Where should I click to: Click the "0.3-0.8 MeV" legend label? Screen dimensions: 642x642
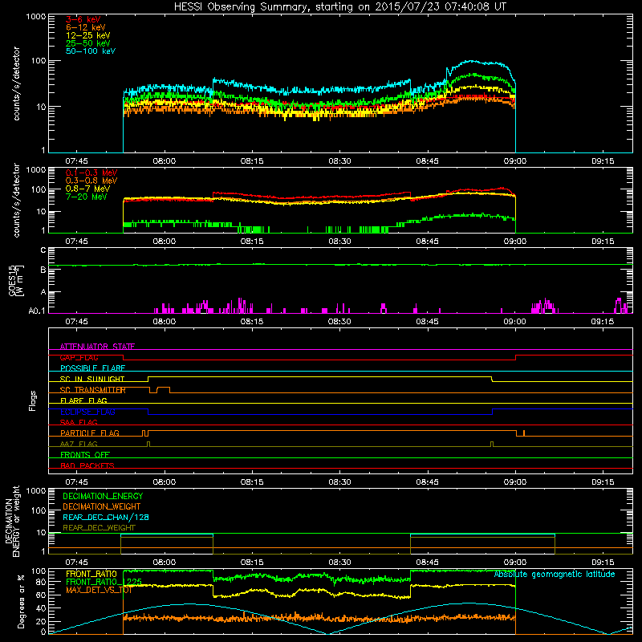click(91, 181)
